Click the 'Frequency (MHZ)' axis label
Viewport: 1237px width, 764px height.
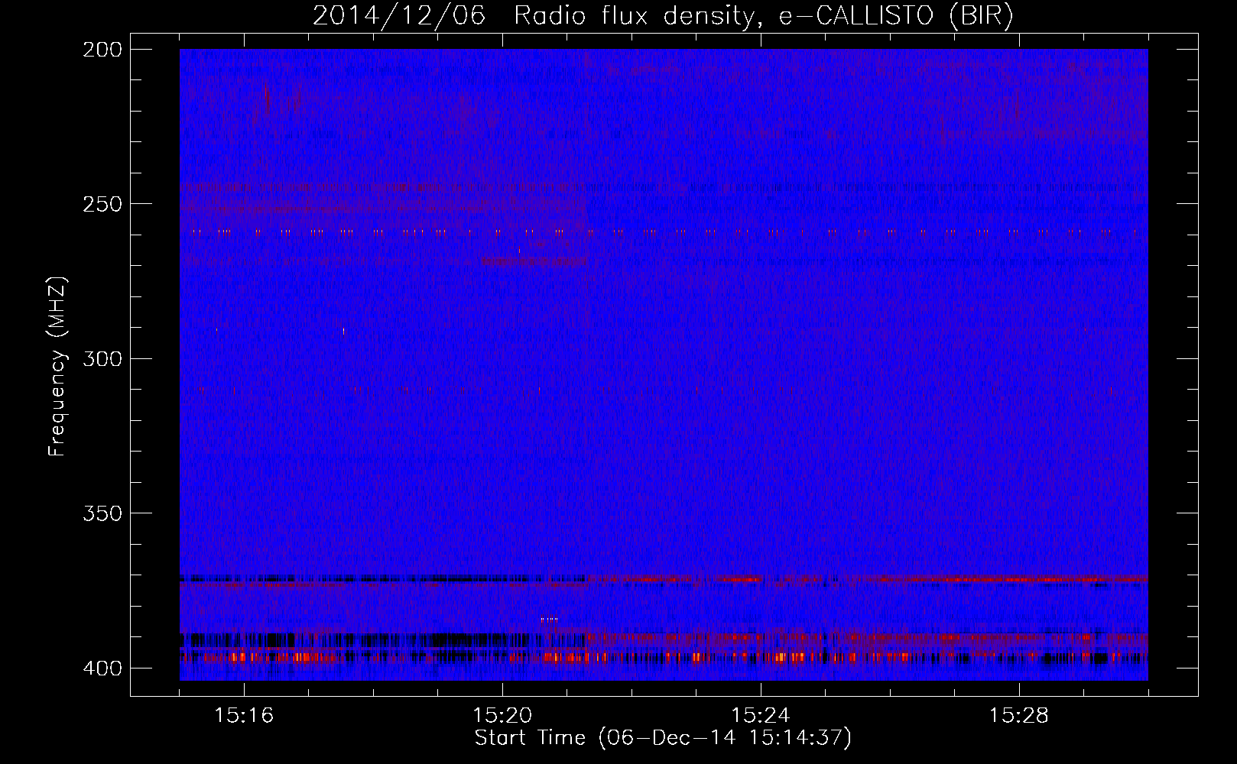(57, 367)
